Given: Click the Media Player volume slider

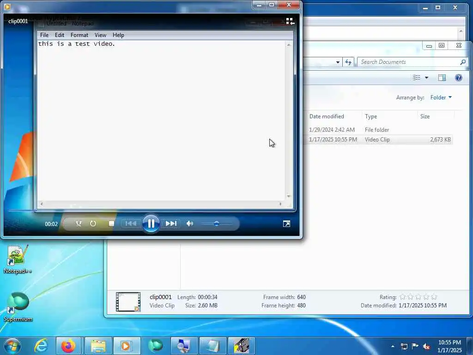Looking at the screenshot, I should [x=217, y=224].
